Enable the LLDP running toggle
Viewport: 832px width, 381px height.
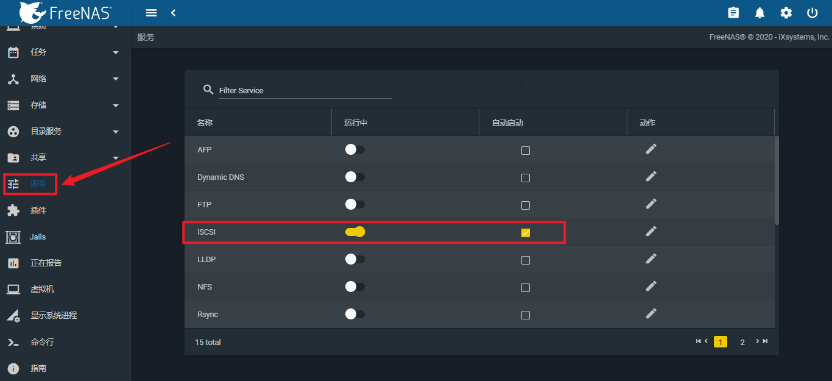coord(354,259)
